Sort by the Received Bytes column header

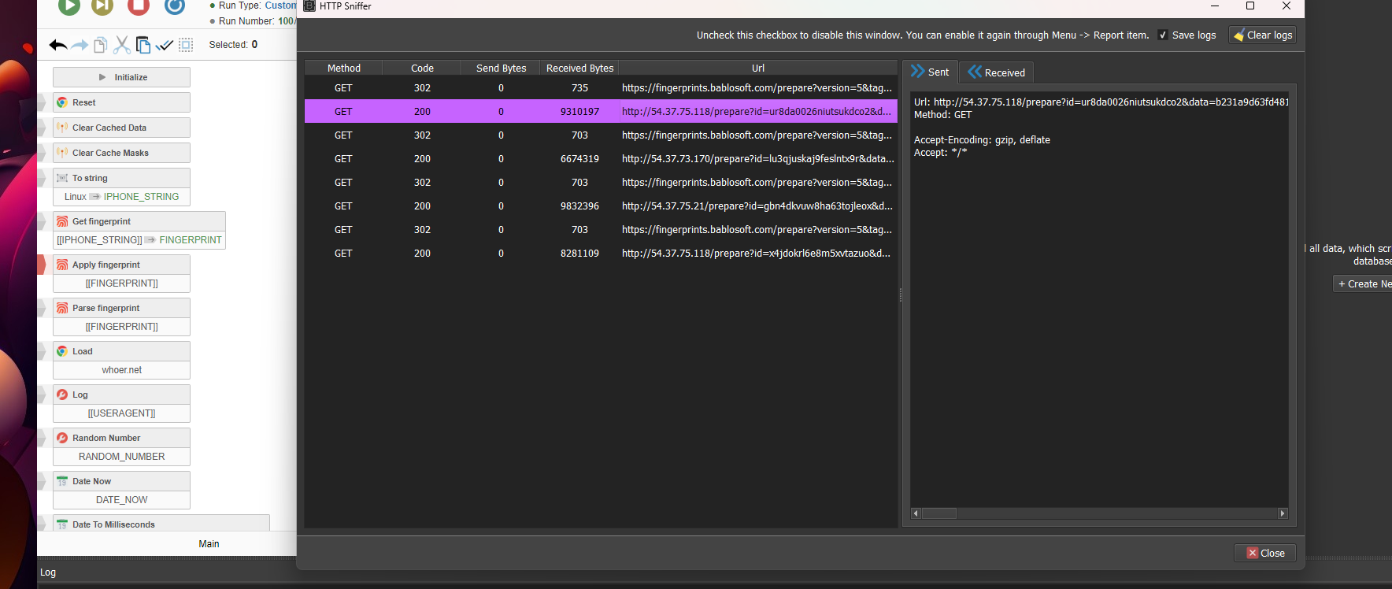pos(579,69)
